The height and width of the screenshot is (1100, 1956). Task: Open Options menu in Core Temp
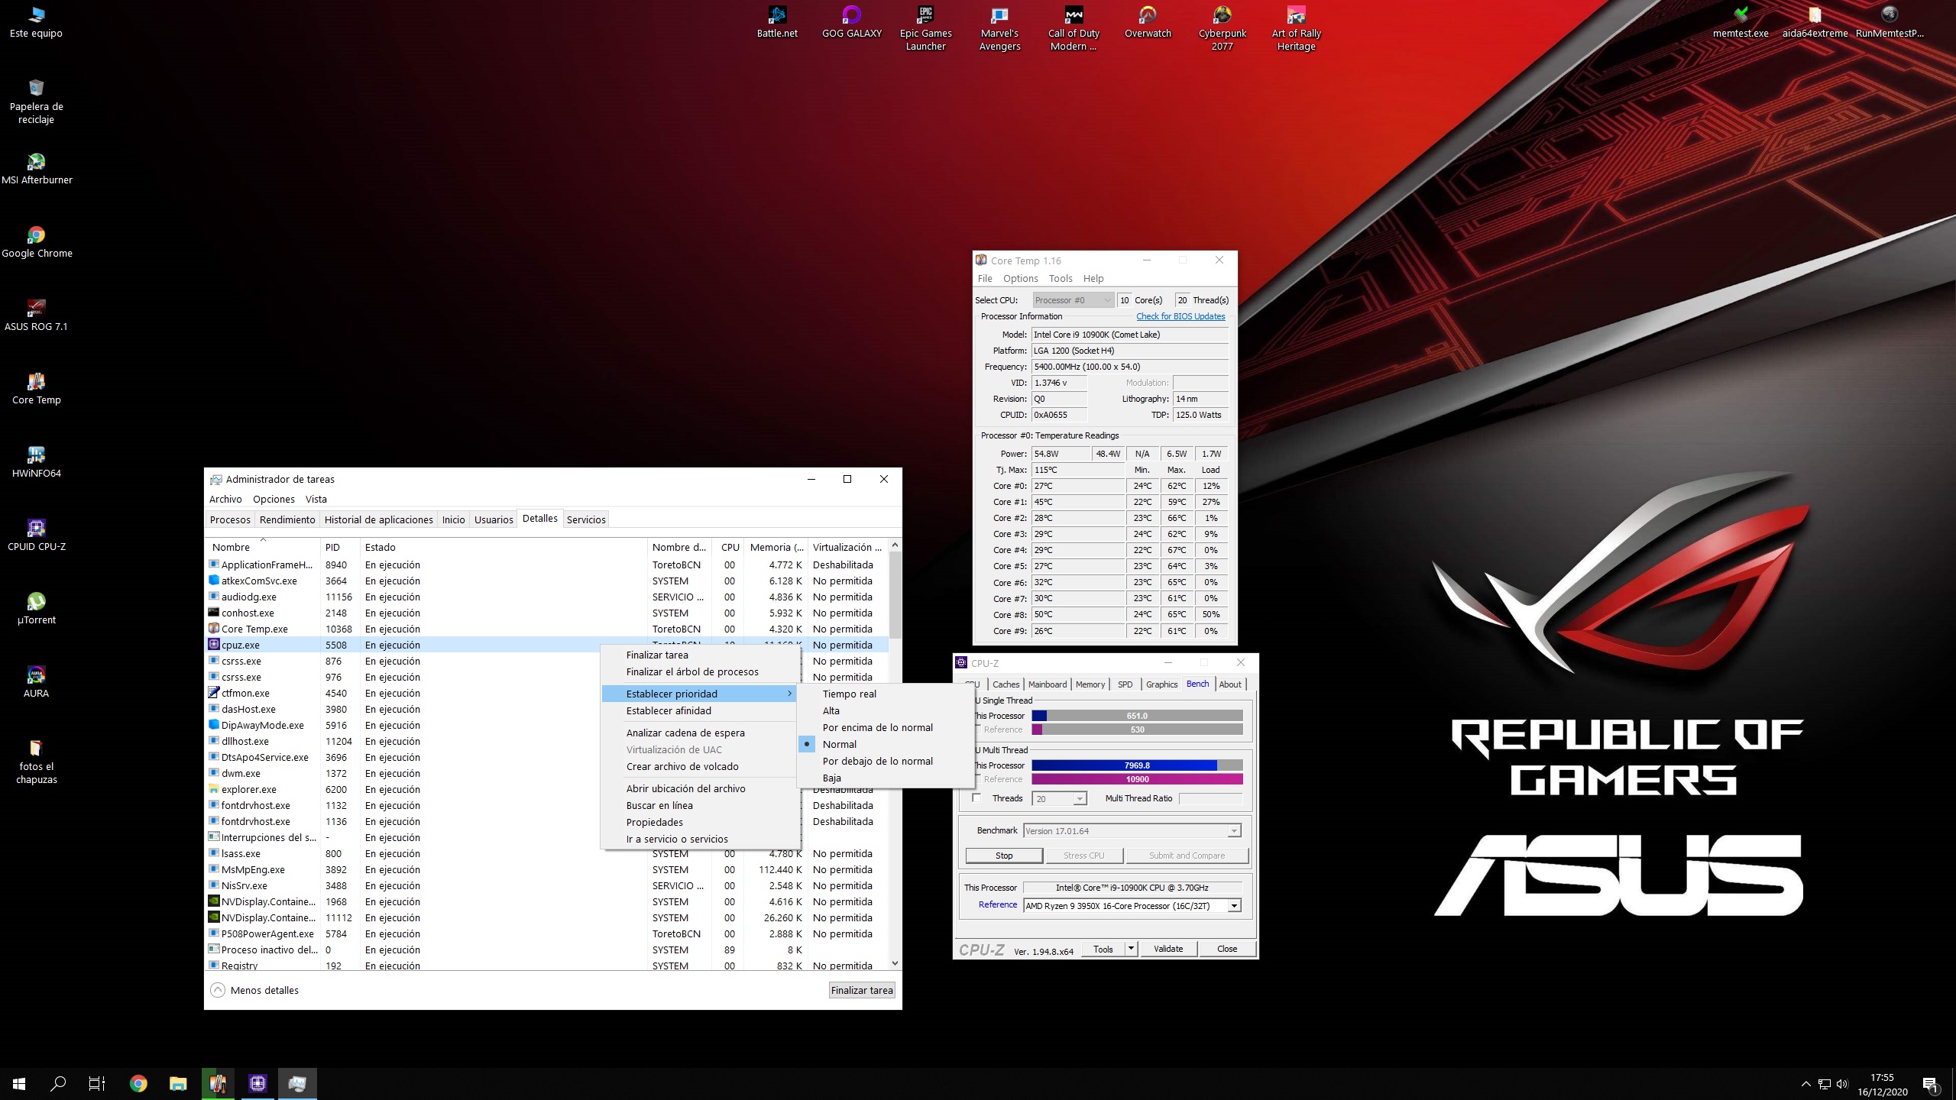coord(1020,278)
